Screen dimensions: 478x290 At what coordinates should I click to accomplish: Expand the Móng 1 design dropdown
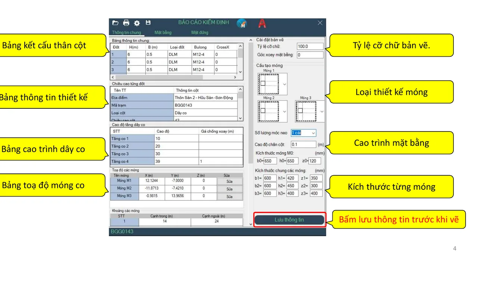point(285,84)
